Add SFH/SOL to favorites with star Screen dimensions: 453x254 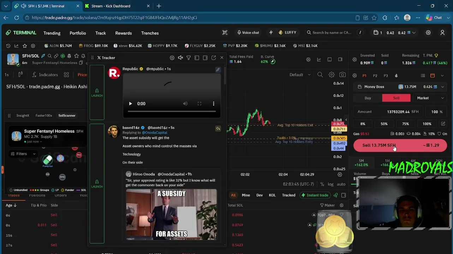pos(76,56)
